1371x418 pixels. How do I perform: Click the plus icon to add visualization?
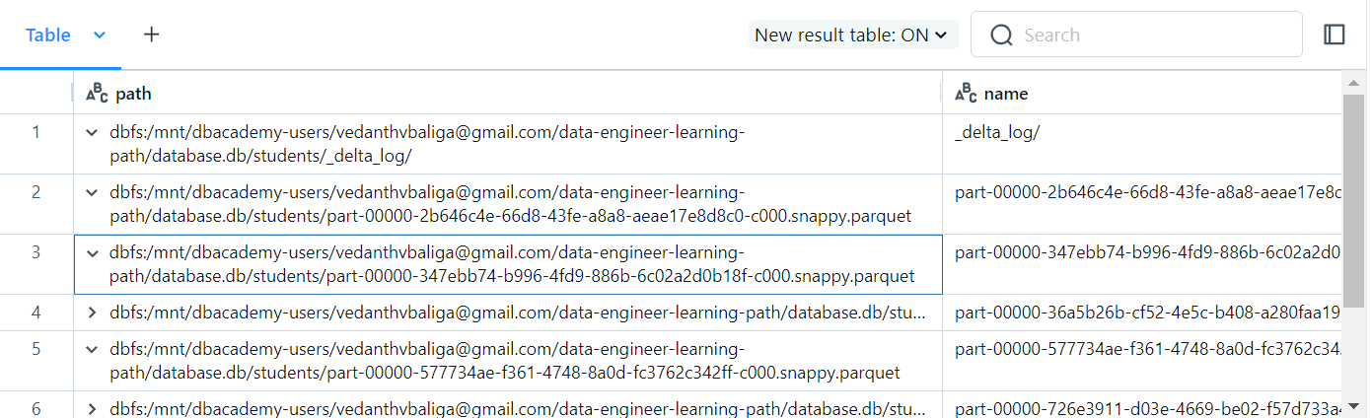[x=151, y=35]
